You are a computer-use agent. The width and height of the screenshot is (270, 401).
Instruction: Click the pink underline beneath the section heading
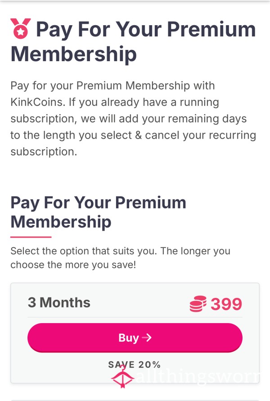point(31,237)
